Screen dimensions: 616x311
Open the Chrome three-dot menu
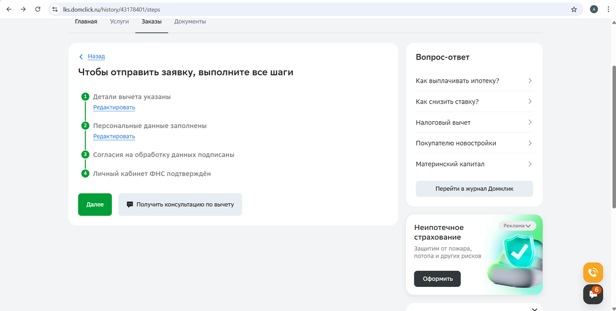tap(608, 9)
